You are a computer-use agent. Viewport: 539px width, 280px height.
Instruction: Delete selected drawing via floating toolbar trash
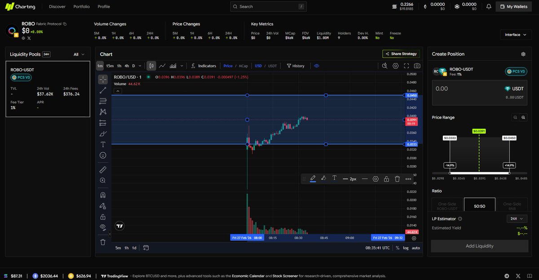click(x=397, y=179)
